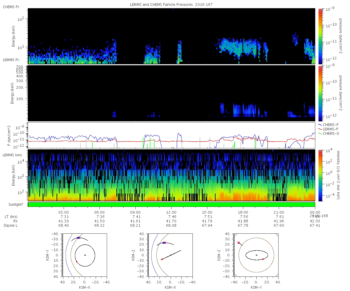Screen dimensions: 350x291
Task: Click the 18:00 time axis tick label
Action: 243,212
